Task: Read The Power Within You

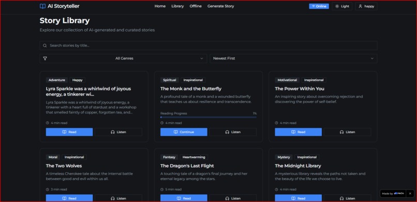Action: 299,132
